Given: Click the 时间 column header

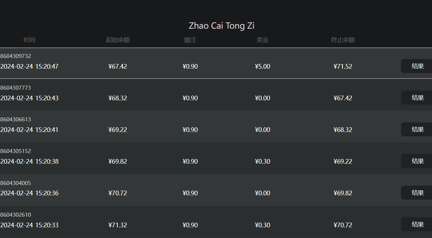Looking at the screenshot, I should coord(29,40).
